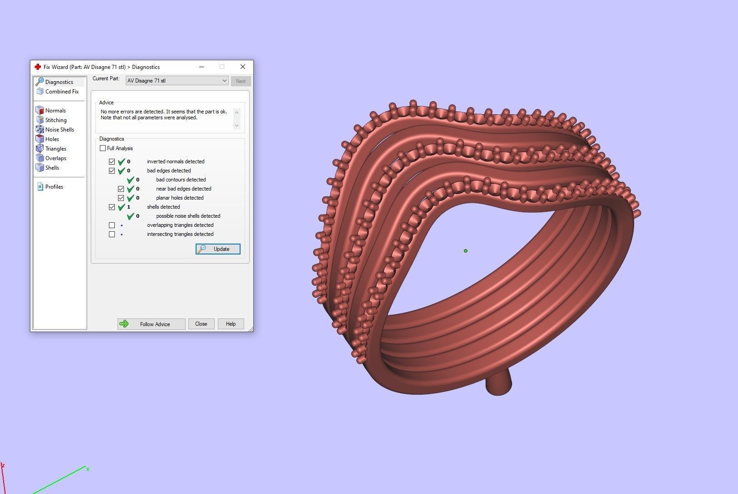The width and height of the screenshot is (738, 494).
Task: Click the disabled Next button
Action: (241, 81)
